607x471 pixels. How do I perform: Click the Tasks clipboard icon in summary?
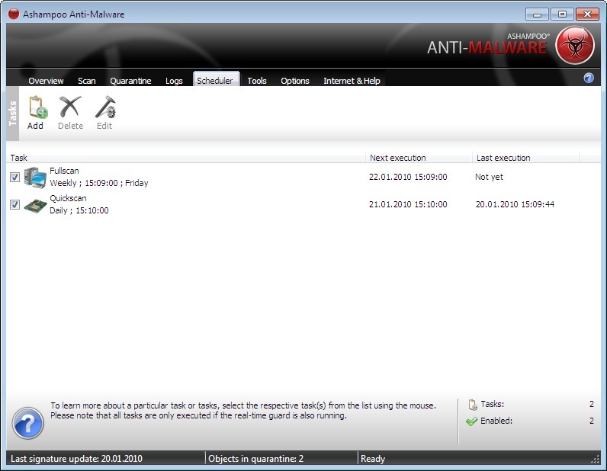pyautogui.click(x=472, y=405)
